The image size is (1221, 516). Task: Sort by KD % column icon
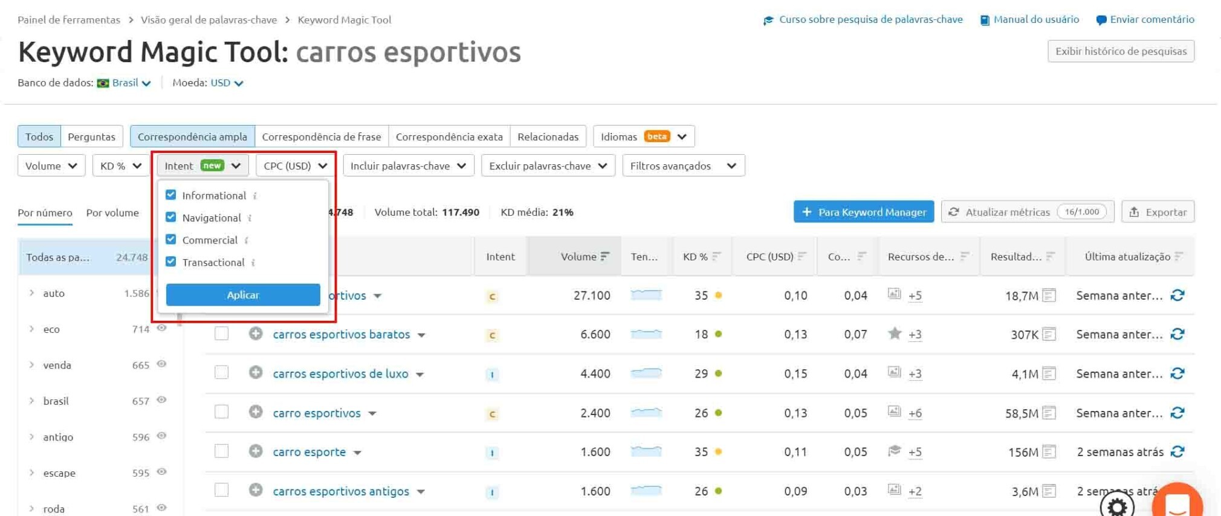coord(716,257)
